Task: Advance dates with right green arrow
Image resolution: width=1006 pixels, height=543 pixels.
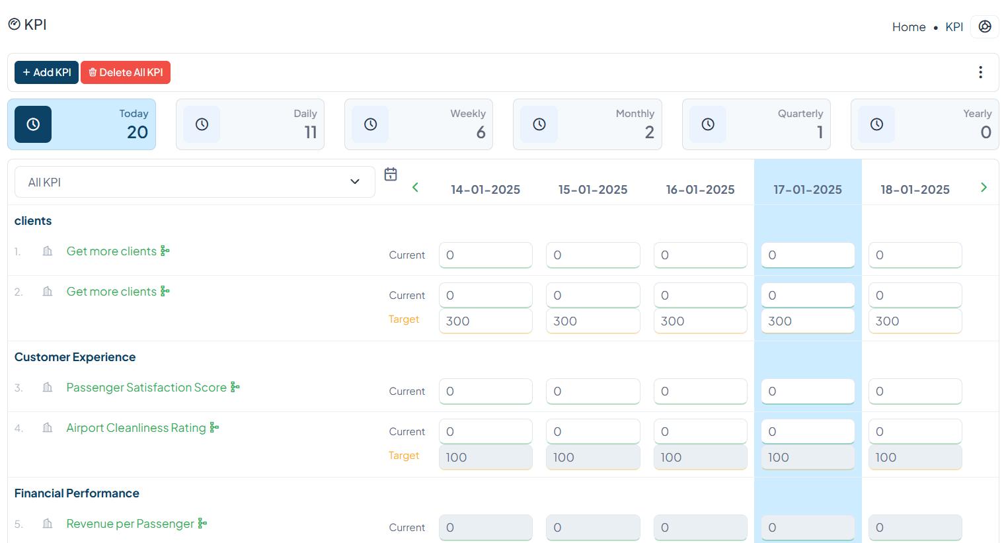Action: coord(984,188)
